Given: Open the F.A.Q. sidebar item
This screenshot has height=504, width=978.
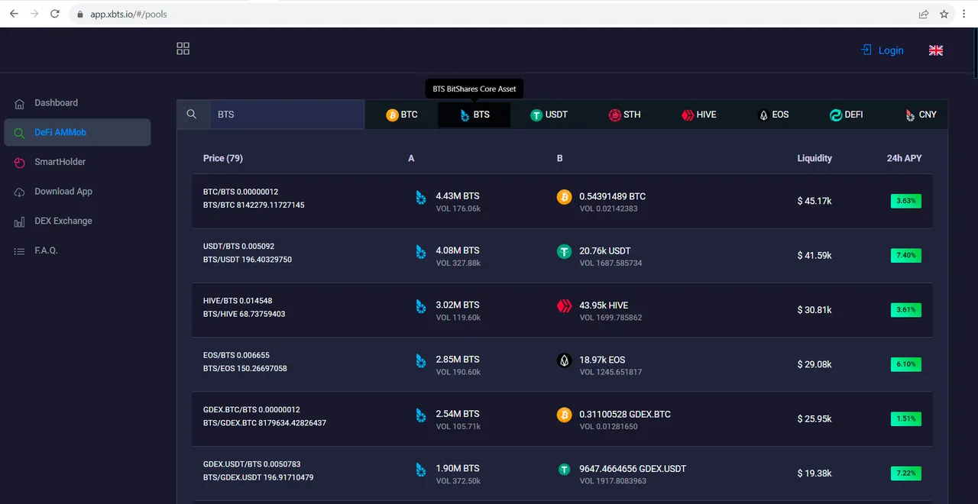Looking at the screenshot, I should tap(77, 250).
